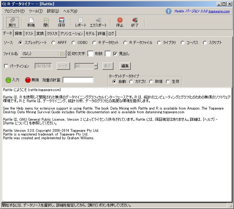Click the R logo in the title bar
Image resolution: width=234 pixels, height=209 pixels.
[x=4, y=4]
